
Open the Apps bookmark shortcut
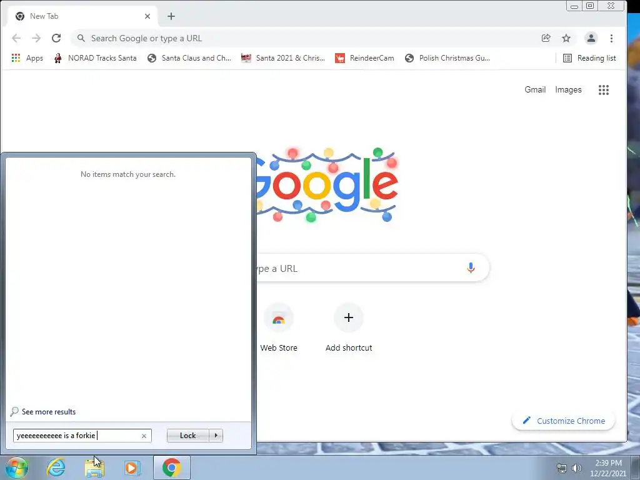[27, 58]
